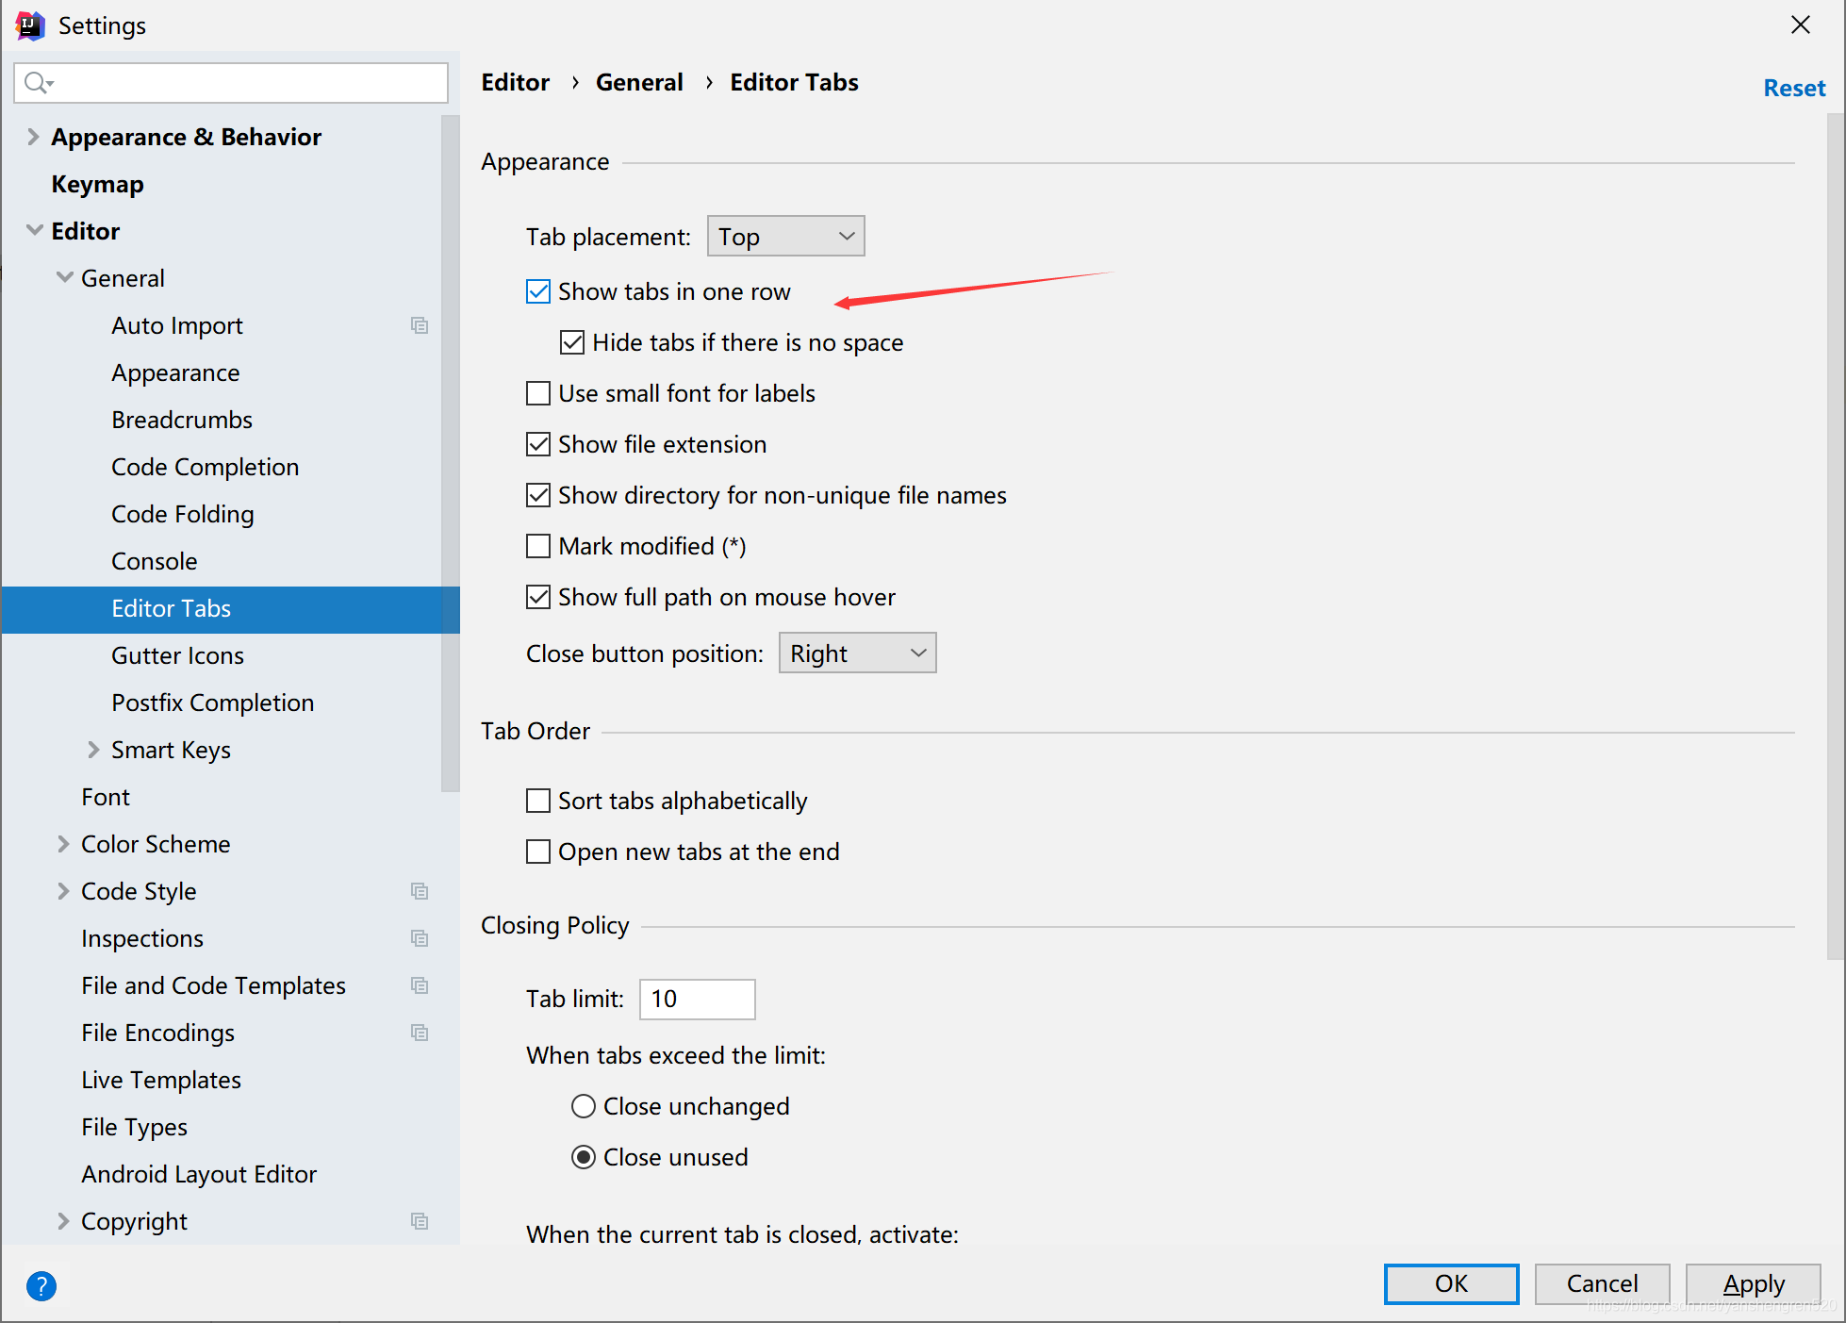The width and height of the screenshot is (1846, 1323).
Task: Select Code Completion in sidebar
Action: (205, 467)
